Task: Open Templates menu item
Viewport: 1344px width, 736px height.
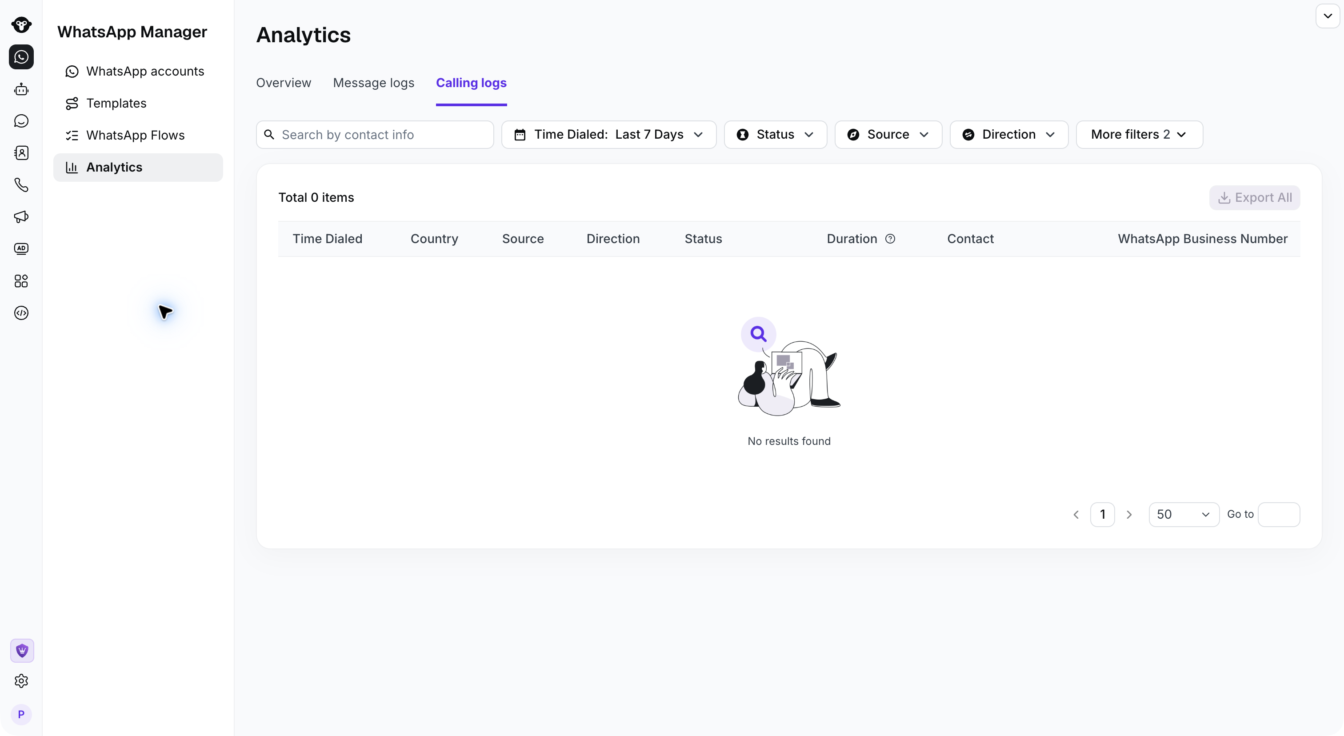Action: pos(138,103)
